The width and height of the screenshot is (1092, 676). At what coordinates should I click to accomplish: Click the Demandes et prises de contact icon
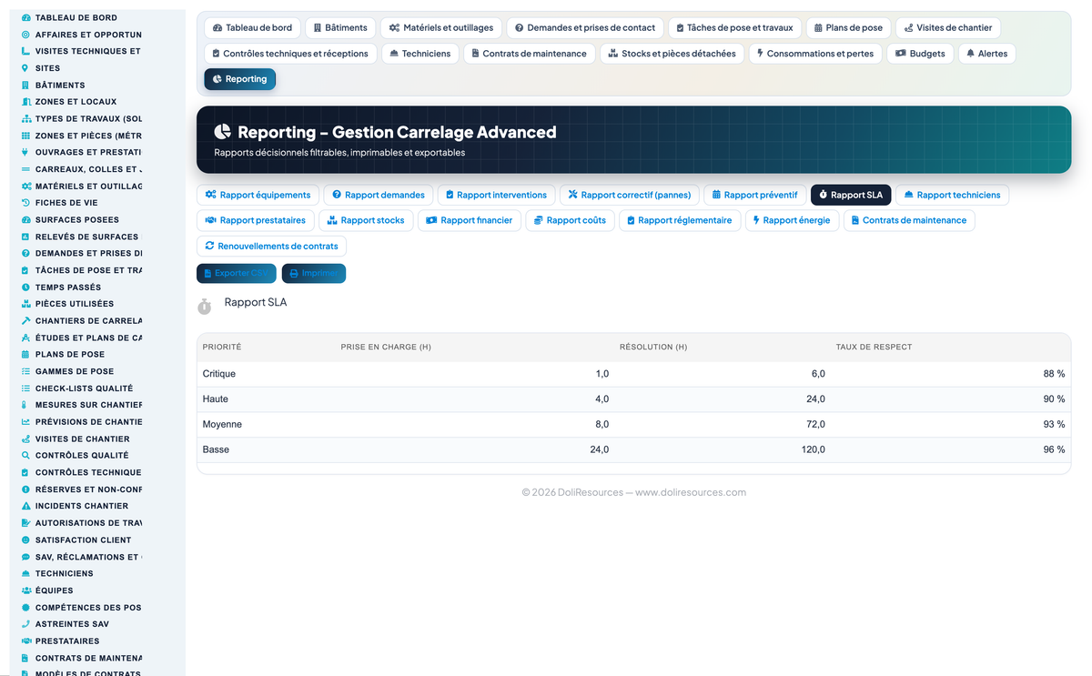[x=519, y=28]
